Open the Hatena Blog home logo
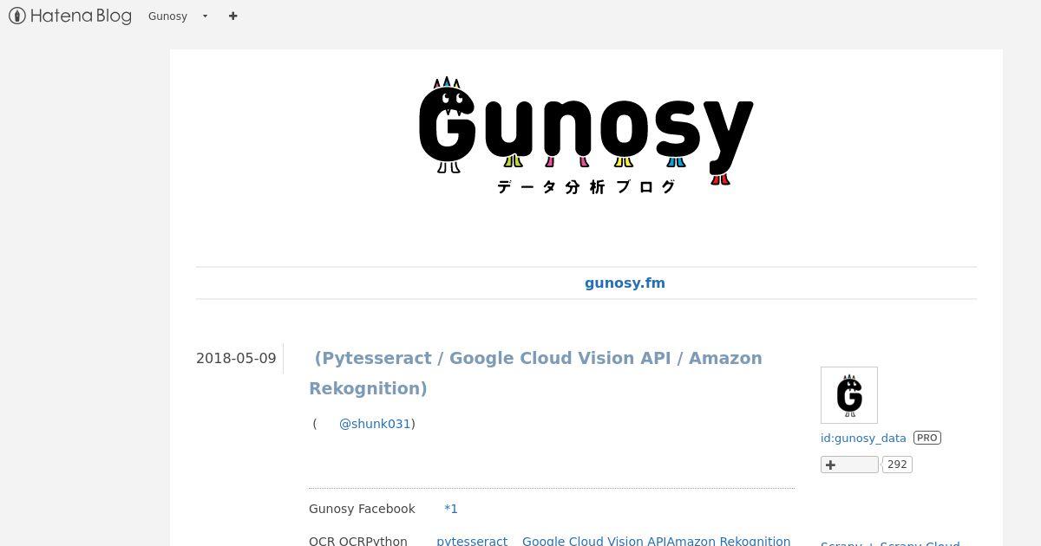This screenshot has width=1041, height=546. click(x=70, y=16)
